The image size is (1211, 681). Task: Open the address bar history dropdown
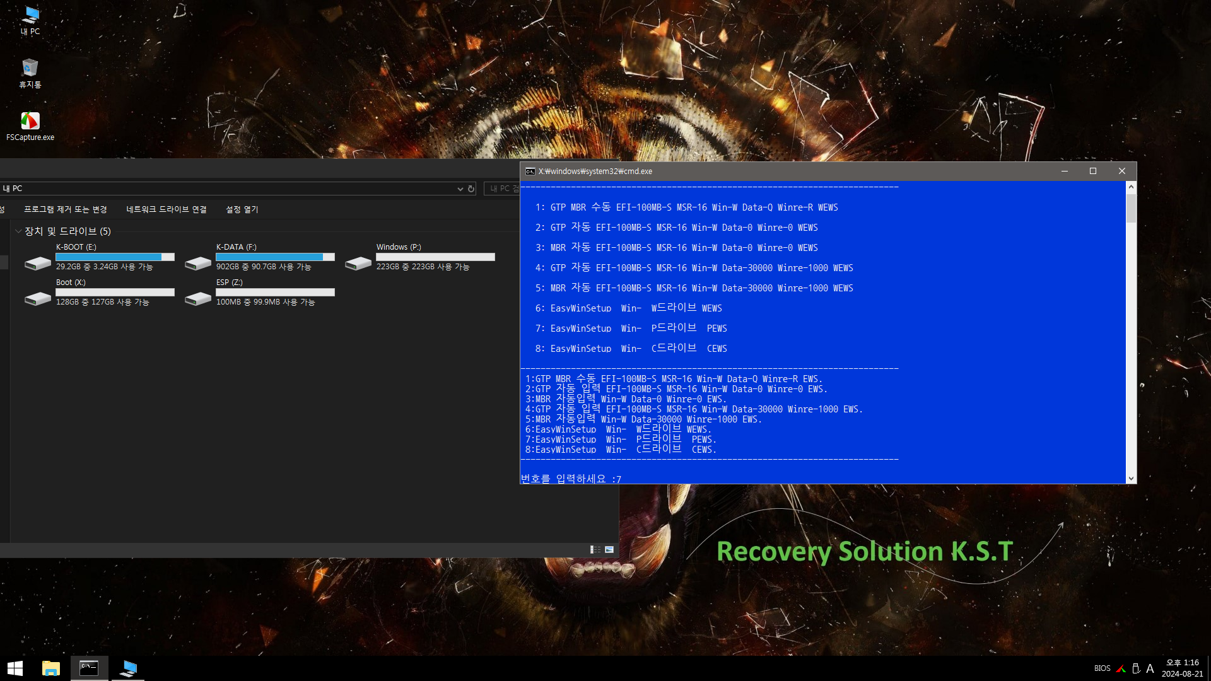(460, 189)
